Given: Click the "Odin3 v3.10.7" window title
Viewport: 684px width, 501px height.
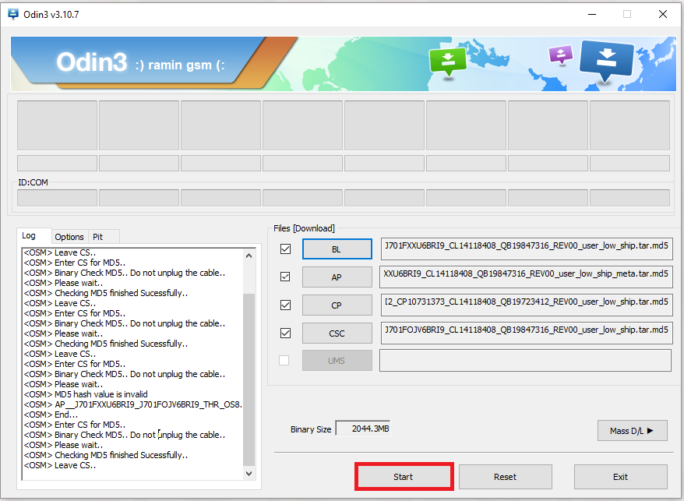Looking at the screenshot, I should point(51,14).
